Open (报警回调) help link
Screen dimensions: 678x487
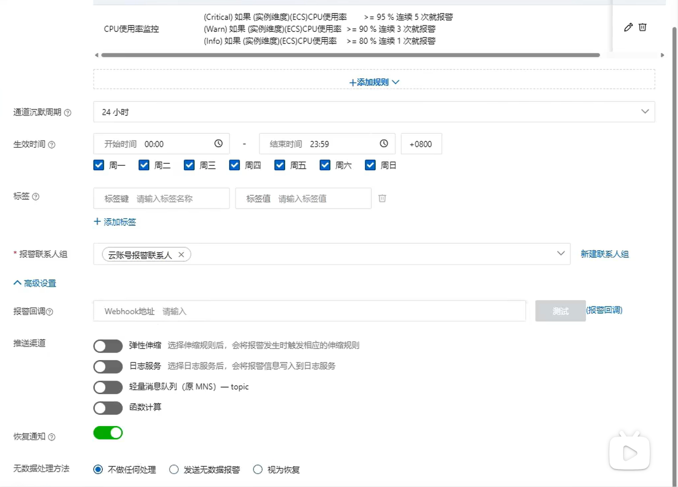604,310
